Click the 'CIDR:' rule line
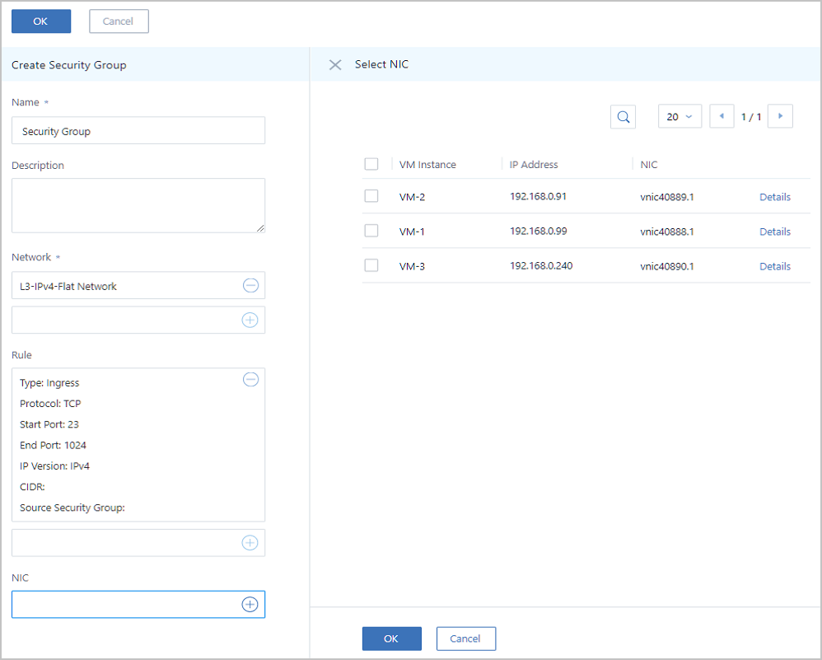822x660 pixels. [32, 487]
